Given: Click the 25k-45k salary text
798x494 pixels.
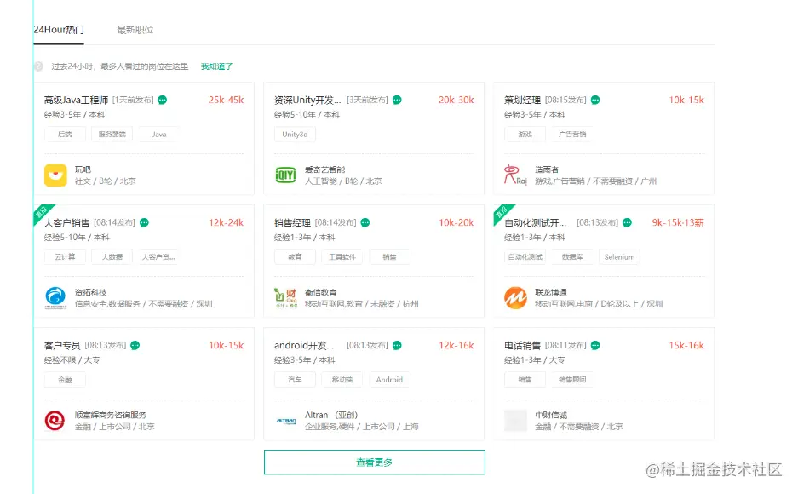Looking at the screenshot, I should (x=226, y=100).
